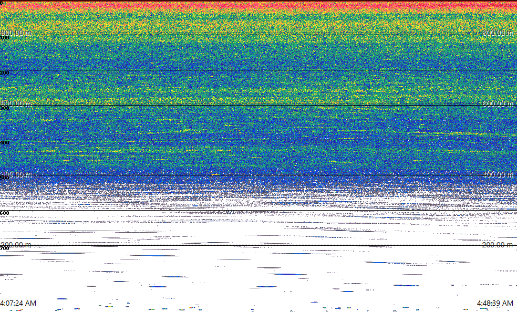
Task: Click the "0" depth label
Action: pos(2,3)
